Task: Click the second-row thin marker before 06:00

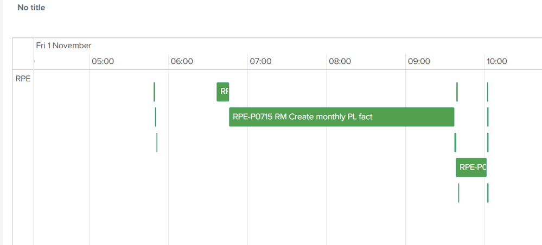Action: coord(155,117)
